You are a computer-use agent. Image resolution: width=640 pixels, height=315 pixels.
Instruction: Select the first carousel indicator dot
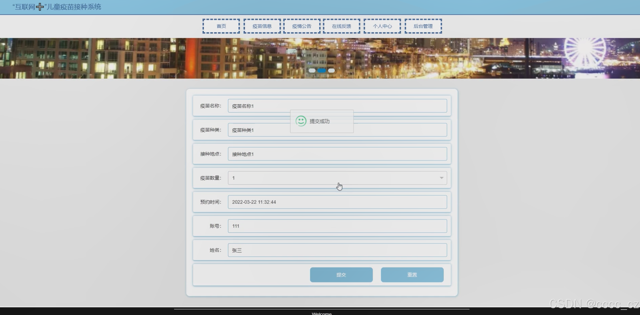tap(312, 70)
